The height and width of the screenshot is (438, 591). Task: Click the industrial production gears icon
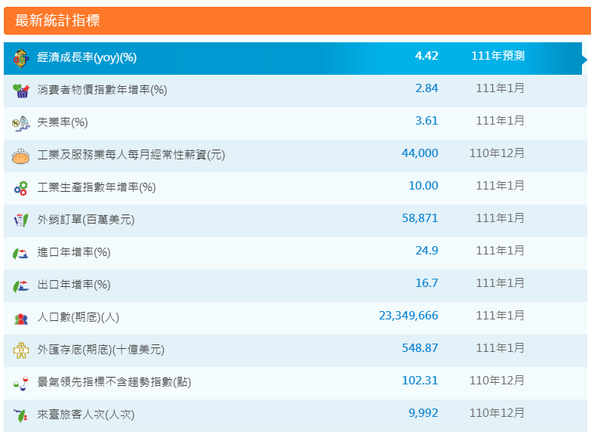pos(20,187)
